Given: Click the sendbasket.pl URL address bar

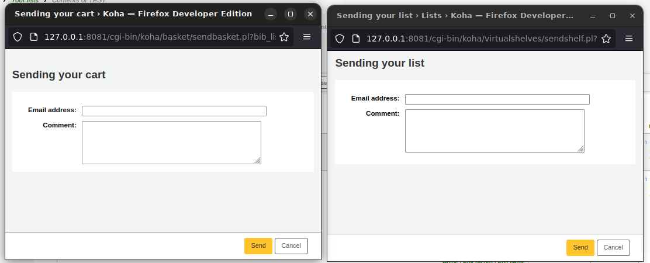Looking at the screenshot, I should [x=158, y=37].
